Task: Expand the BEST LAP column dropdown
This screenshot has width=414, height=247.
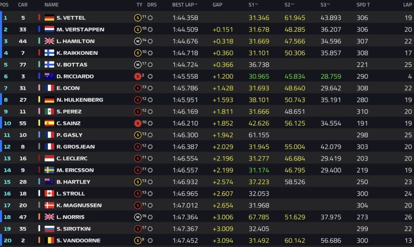Action: click(196, 5)
